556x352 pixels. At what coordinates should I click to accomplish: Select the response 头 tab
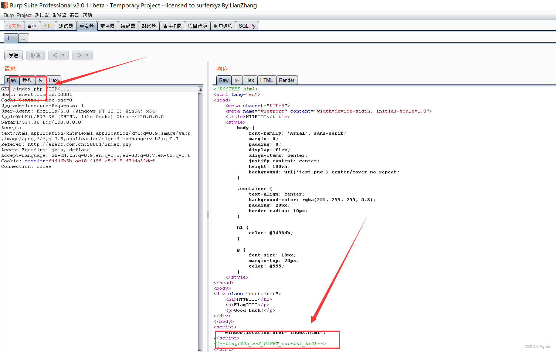(237, 80)
